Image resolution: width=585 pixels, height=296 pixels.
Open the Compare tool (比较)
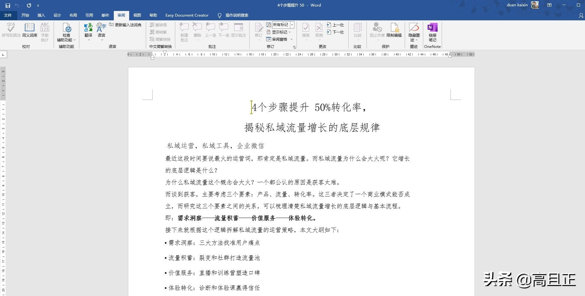[x=357, y=31]
